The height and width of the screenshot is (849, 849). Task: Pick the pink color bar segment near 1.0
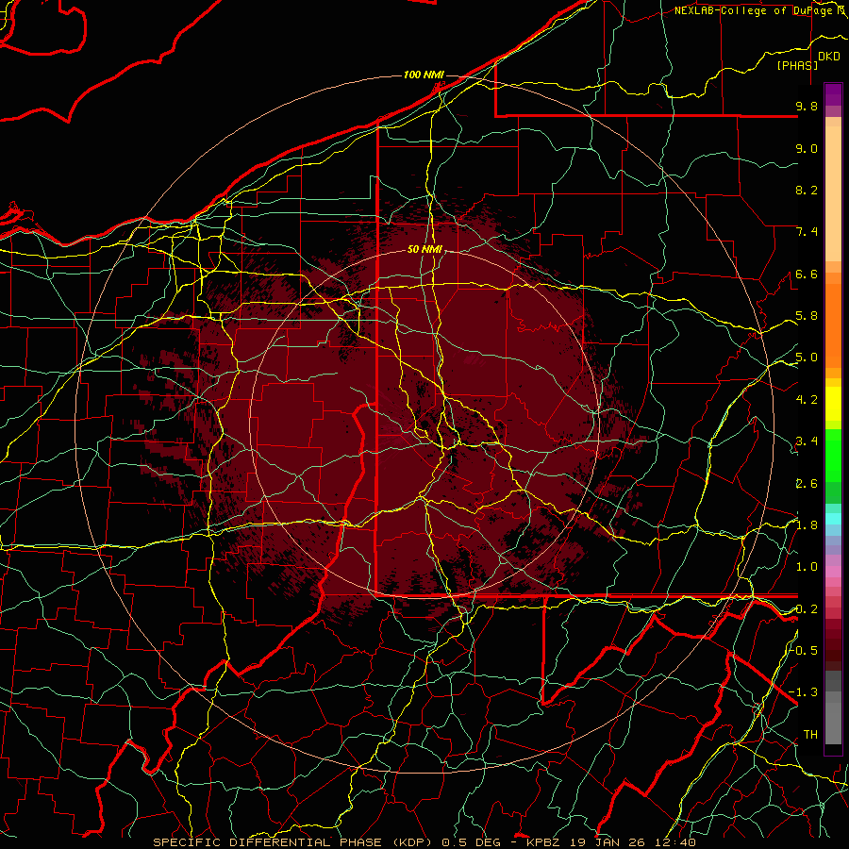pyautogui.click(x=833, y=572)
